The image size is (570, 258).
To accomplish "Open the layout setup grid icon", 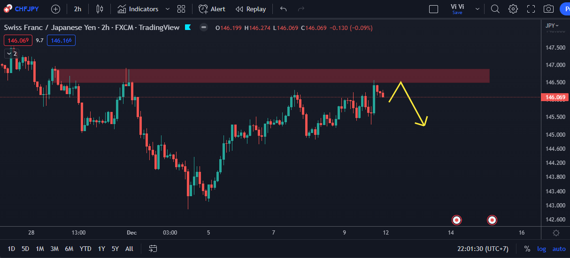I will tap(181, 9).
